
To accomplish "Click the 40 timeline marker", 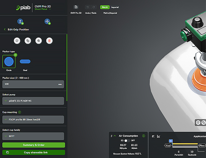I will (x=171, y=141).
